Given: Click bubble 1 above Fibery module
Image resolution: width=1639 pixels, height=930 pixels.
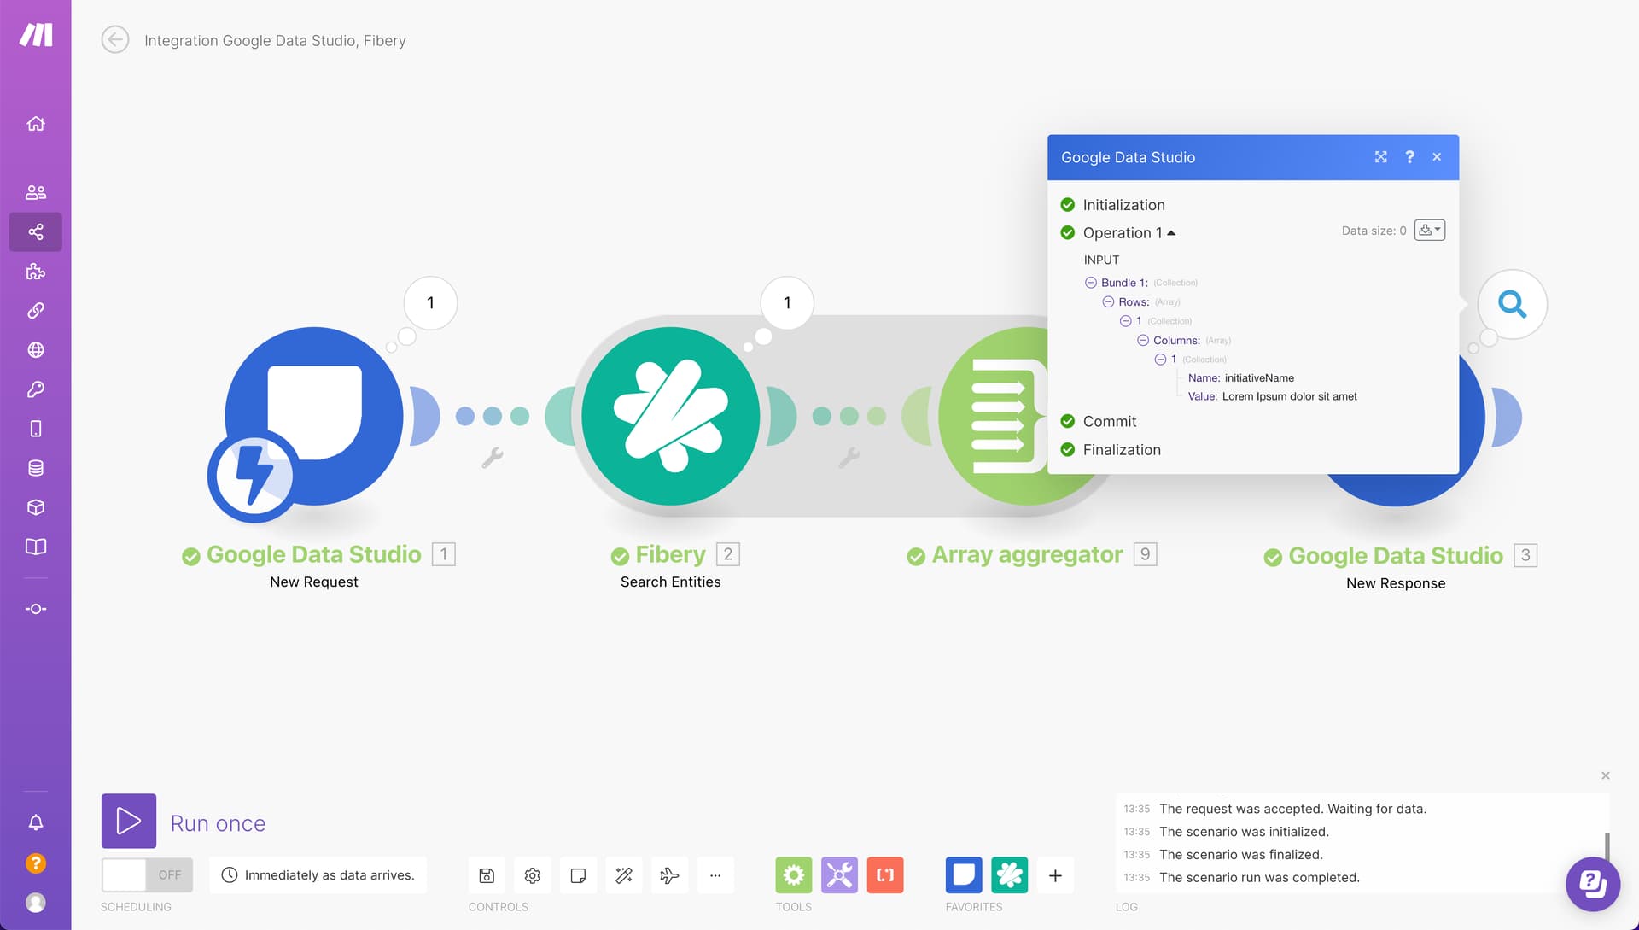Looking at the screenshot, I should click(x=787, y=303).
